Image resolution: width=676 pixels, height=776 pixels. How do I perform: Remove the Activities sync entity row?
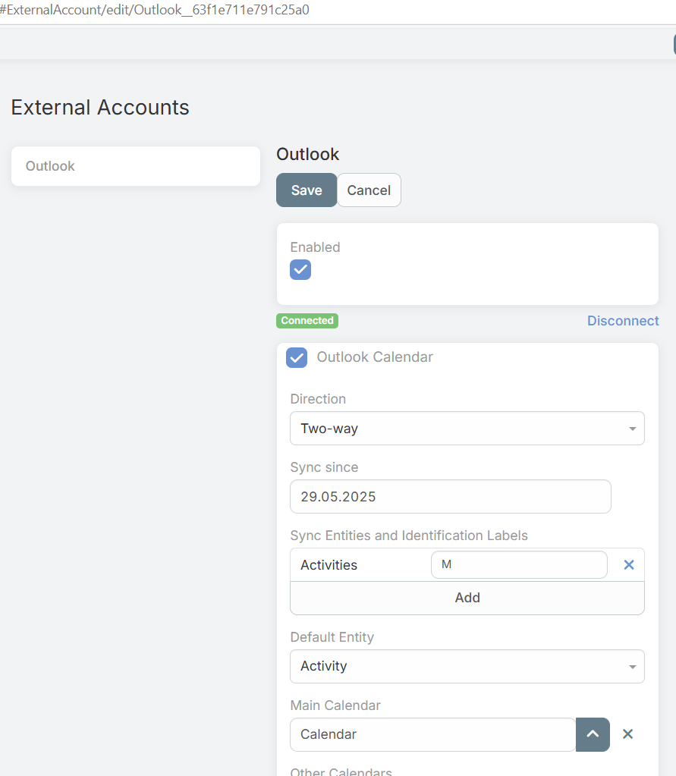[x=628, y=564]
